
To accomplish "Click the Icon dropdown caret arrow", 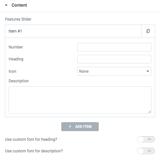I will [148, 71].
